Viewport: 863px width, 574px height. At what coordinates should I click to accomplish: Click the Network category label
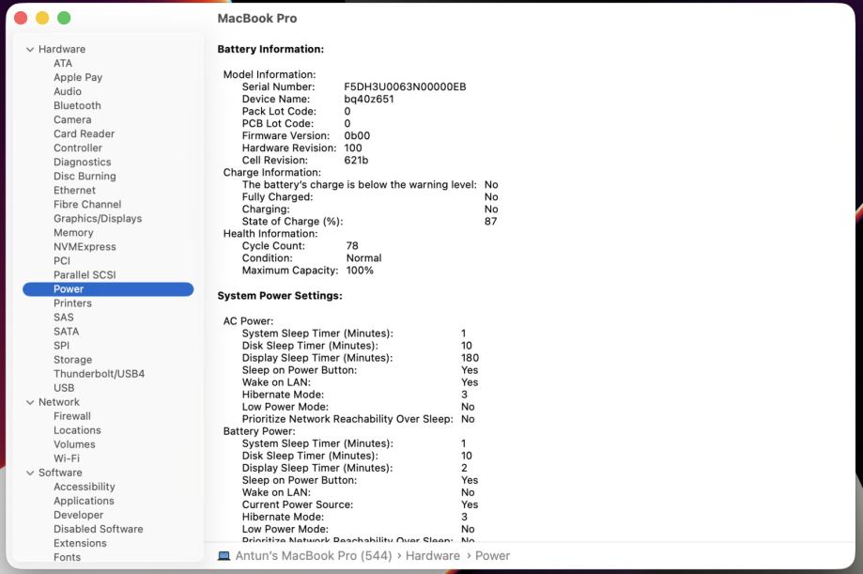(59, 403)
